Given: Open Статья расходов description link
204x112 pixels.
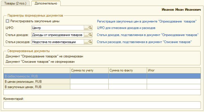Looking at the screenshot, I should [x=144, y=42].
